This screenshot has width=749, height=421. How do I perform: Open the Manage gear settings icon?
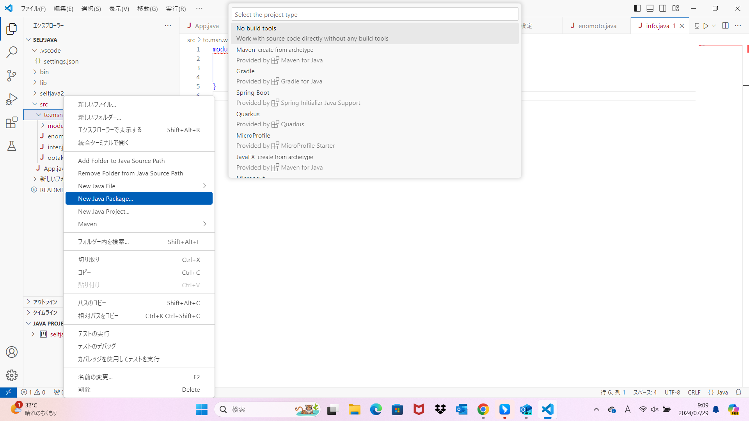pos(12,375)
